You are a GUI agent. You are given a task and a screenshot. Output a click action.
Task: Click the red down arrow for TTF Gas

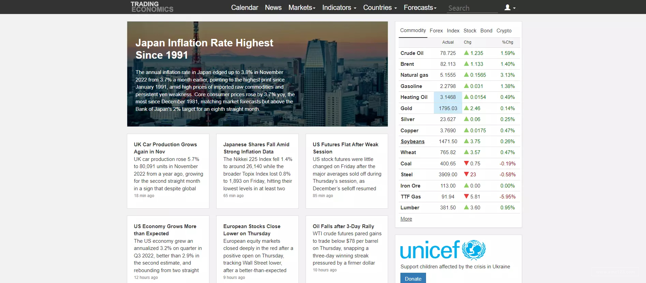click(466, 196)
